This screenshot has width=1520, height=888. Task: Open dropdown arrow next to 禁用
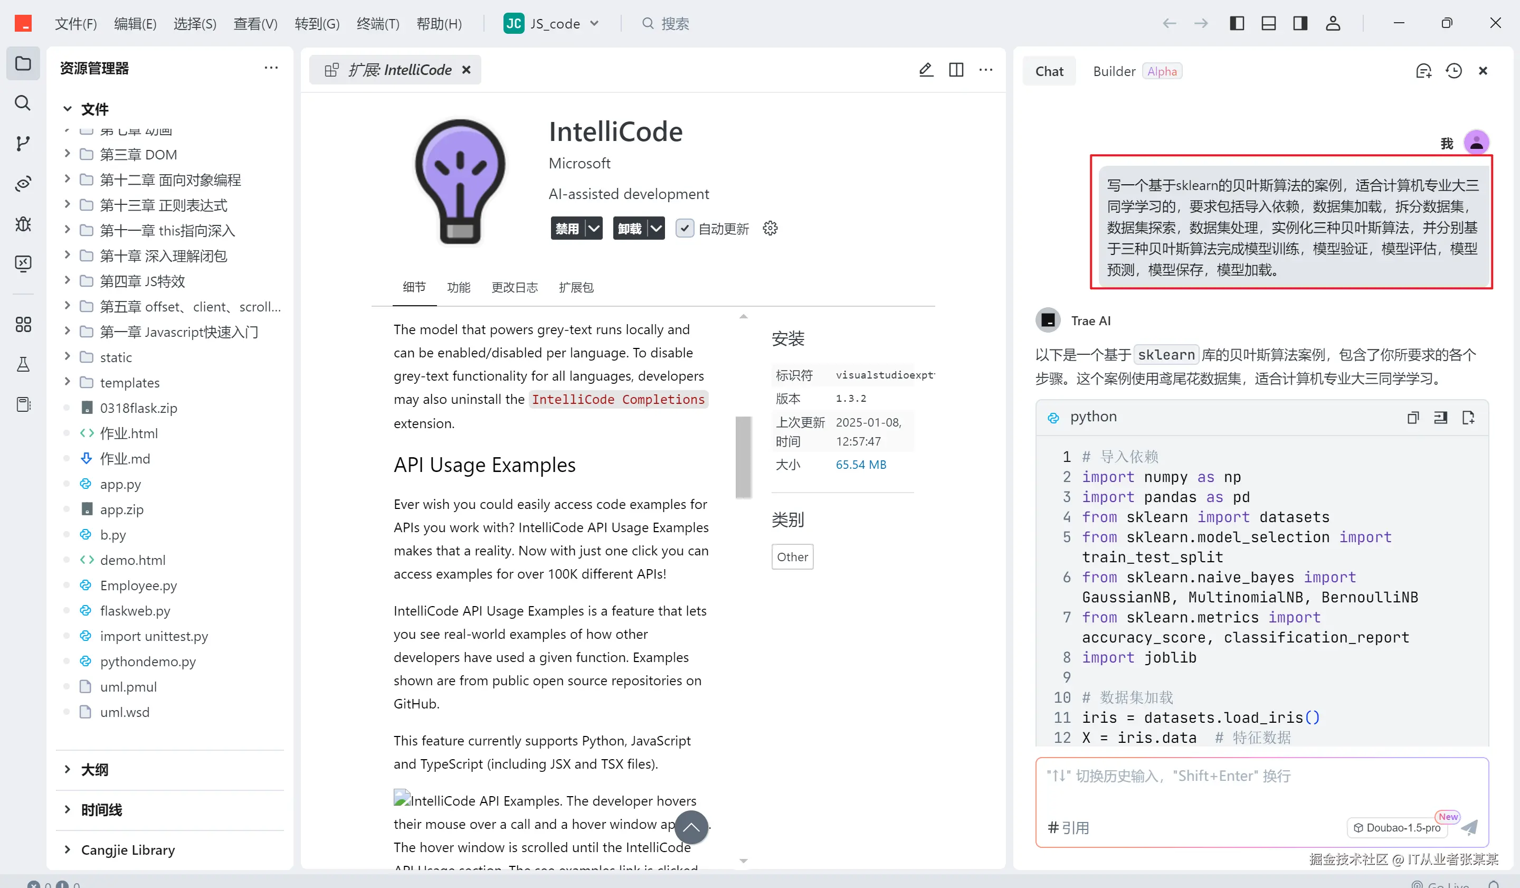(594, 229)
